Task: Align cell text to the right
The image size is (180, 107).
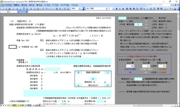Action: (133, 9)
